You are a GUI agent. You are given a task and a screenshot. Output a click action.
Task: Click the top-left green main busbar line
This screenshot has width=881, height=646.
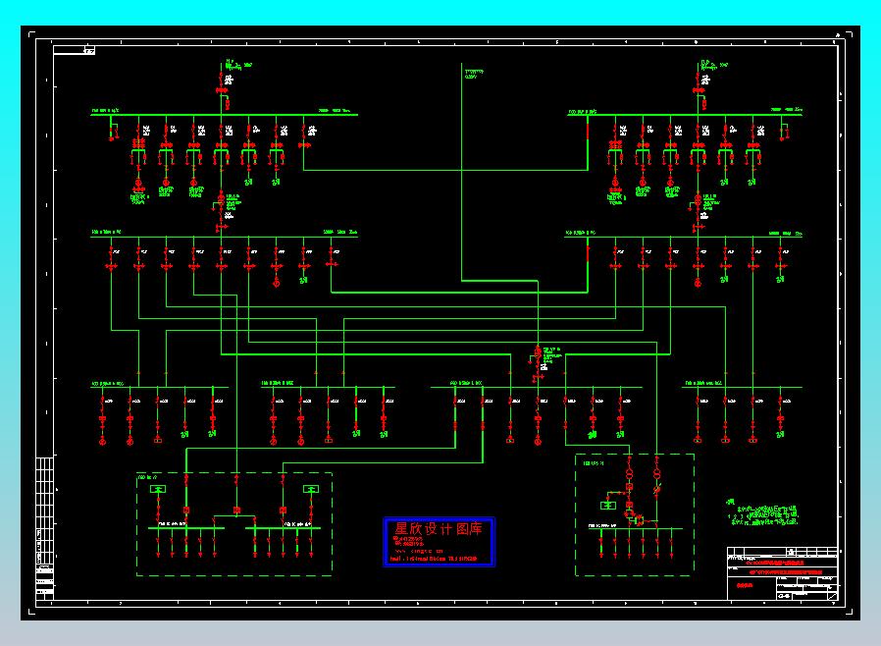click(225, 115)
